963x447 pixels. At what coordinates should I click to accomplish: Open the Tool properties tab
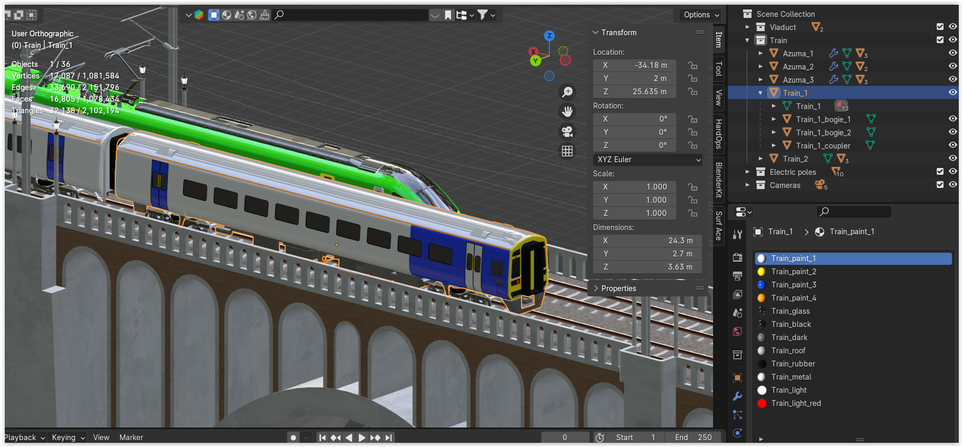point(737,235)
